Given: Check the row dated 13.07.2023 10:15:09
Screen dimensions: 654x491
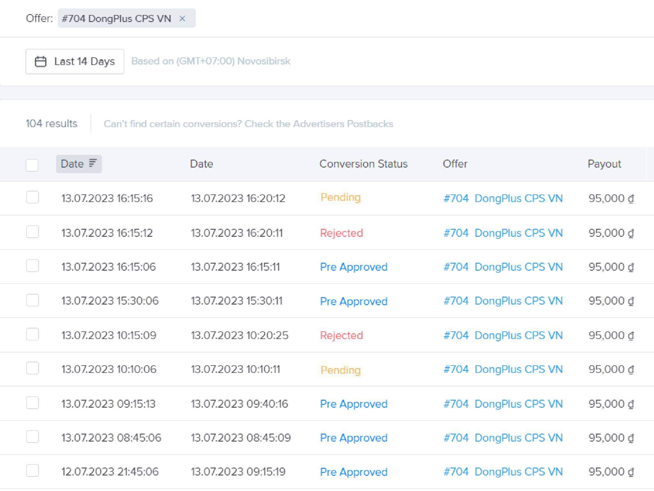Looking at the screenshot, I should pos(33,334).
